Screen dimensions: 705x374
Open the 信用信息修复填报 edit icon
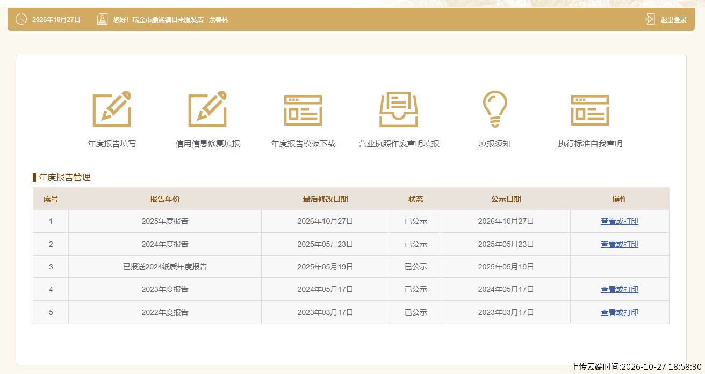[207, 109]
